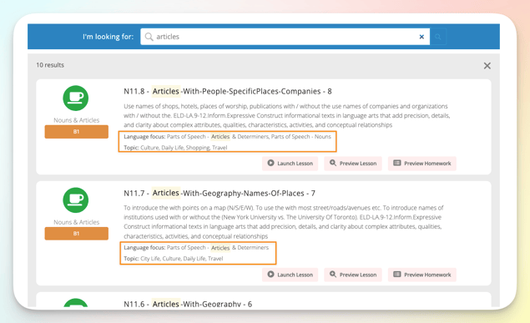Screen dimensions: 530x323
Task: Click magnifier icon in N11.8 Preview Lesson
Action: [x=333, y=163]
